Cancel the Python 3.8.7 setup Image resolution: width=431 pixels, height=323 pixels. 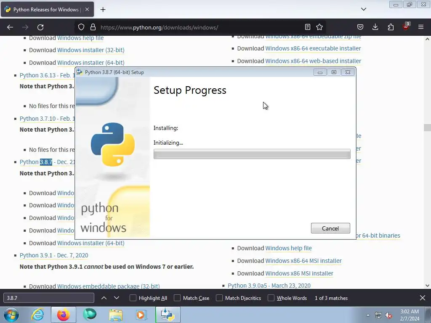(330, 228)
